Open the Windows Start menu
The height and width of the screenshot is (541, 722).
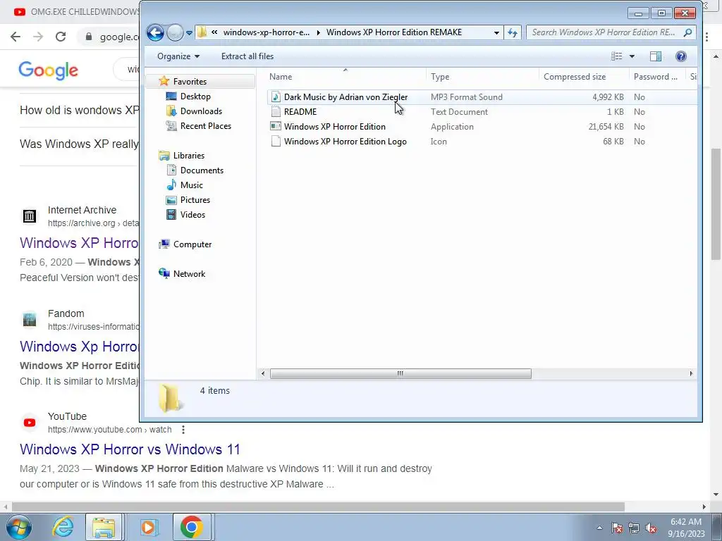tap(19, 527)
